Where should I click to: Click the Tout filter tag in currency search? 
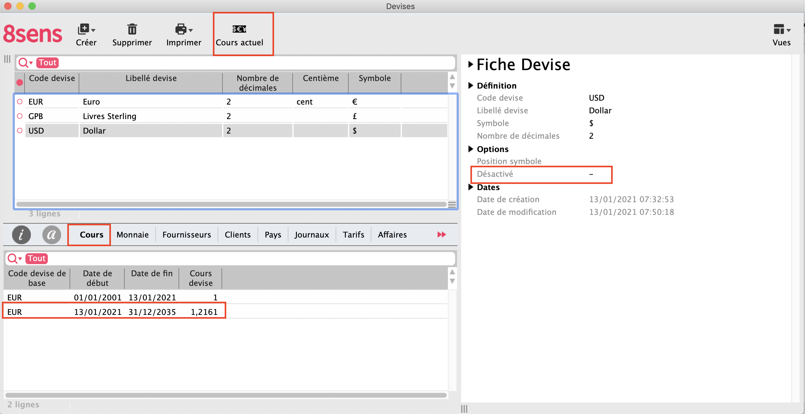tap(48, 63)
